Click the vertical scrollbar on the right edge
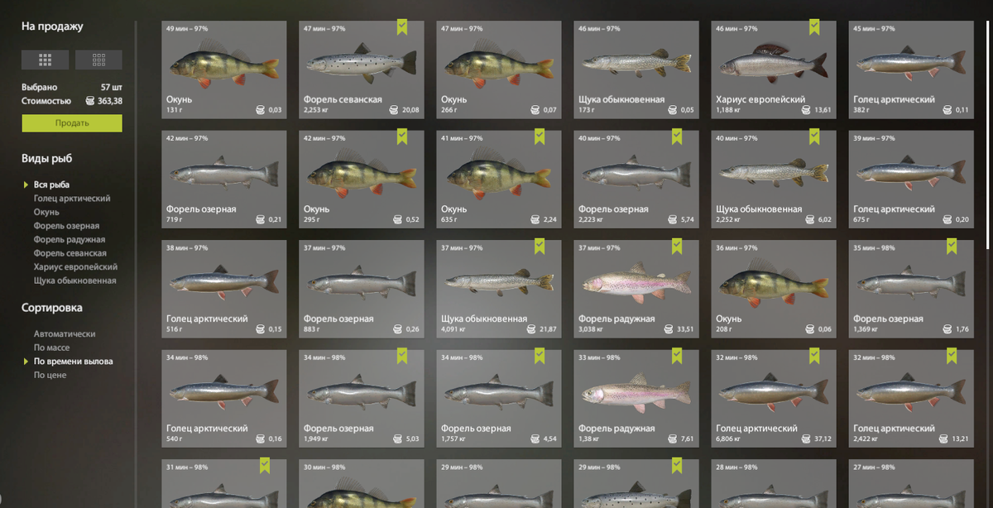The height and width of the screenshot is (508, 993). click(x=989, y=124)
